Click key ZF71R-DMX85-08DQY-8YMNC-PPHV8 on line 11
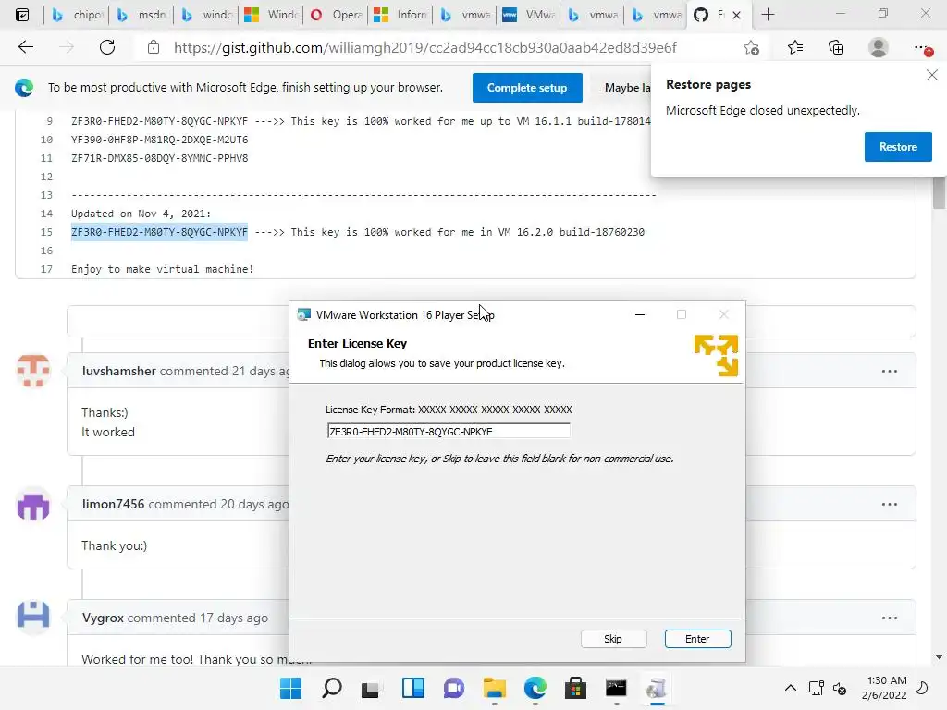Screen dimensions: 947x710 [159, 158]
